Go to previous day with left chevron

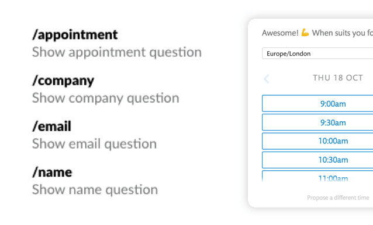[267, 79]
